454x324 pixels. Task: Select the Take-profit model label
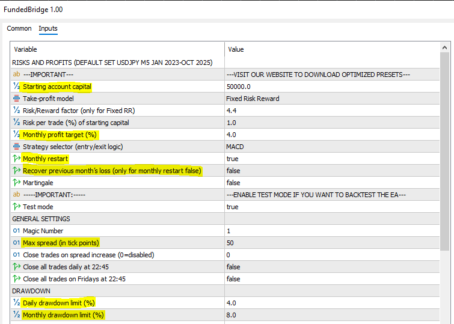click(x=48, y=99)
